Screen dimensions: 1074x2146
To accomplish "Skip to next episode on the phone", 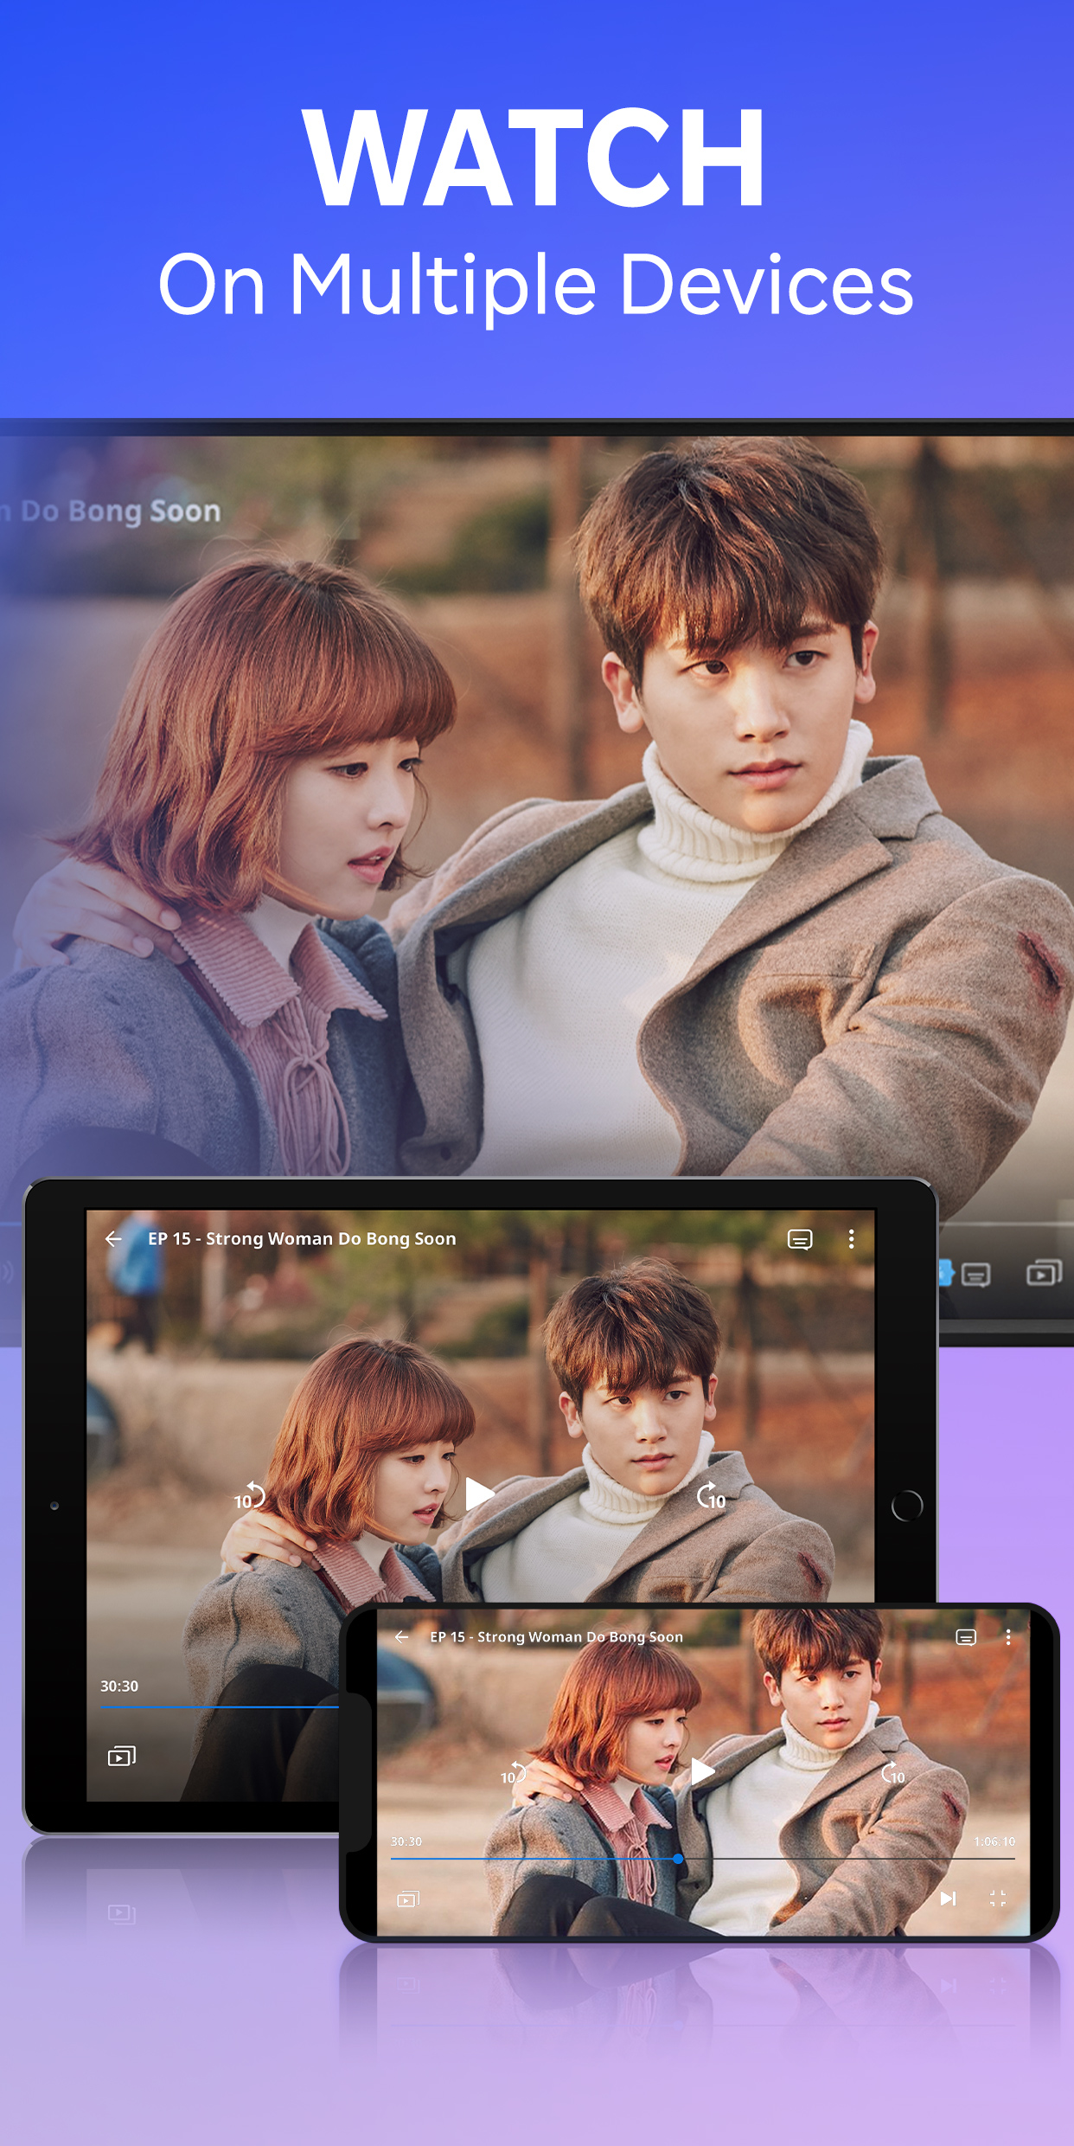I will [x=949, y=1899].
